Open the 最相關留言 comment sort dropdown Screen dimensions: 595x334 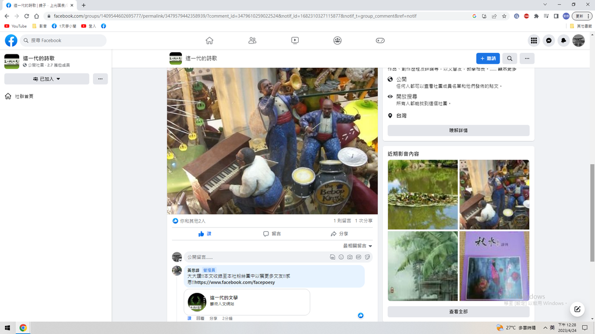point(357,246)
